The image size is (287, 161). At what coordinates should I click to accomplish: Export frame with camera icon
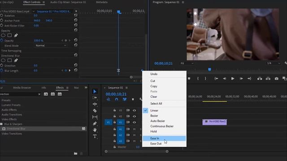277,79
